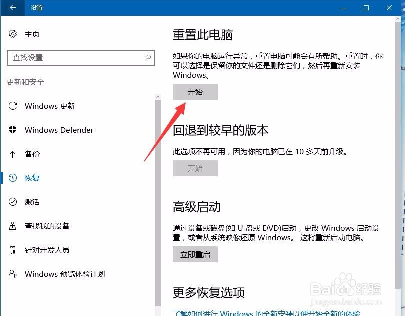405x316 pixels.
Task: Click the disabled 开始 button under 回退到较早的版本
Action: (195, 168)
